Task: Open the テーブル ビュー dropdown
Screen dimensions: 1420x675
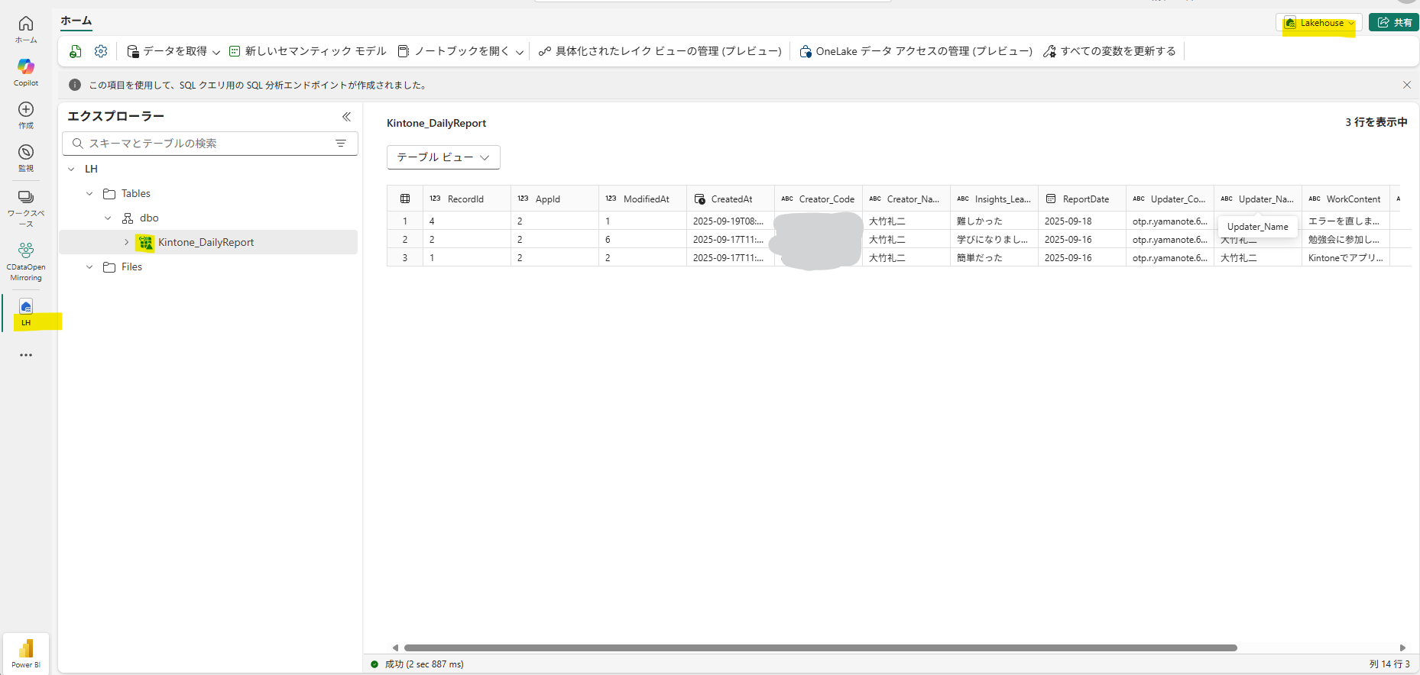Action: [443, 157]
